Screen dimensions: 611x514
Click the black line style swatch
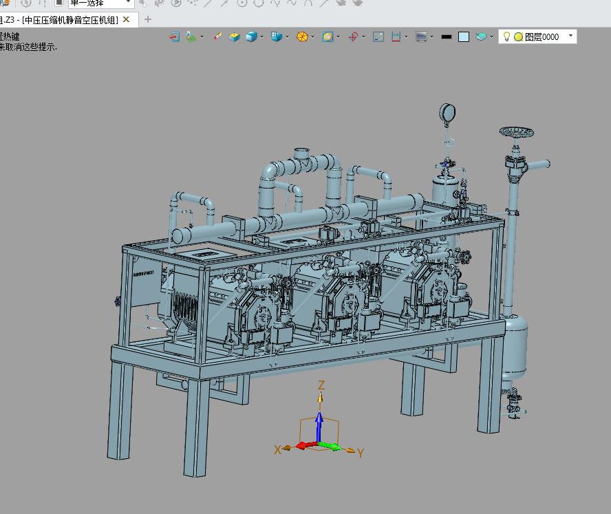tap(447, 37)
